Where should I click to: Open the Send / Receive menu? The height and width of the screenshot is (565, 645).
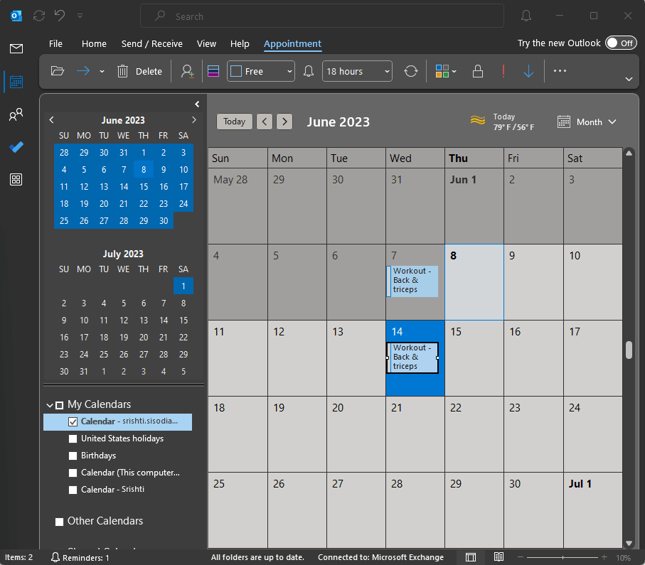pyautogui.click(x=151, y=43)
